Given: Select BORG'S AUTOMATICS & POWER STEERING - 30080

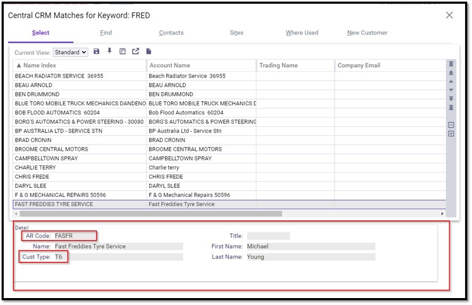Looking at the screenshot, I should pyautogui.click(x=79, y=122).
